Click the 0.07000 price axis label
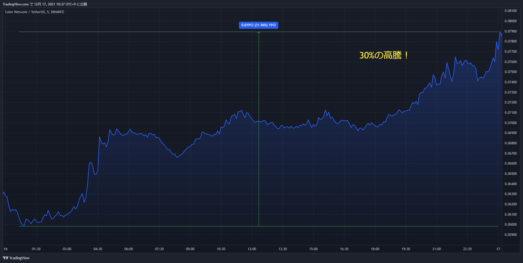The height and width of the screenshot is (263, 523). tap(510, 123)
